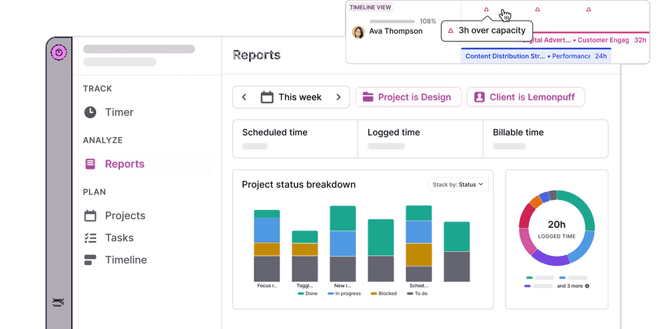The image size is (666, 329).
Task: Click the TIMELINE VIEW label
Action: [x=370, y=7]
